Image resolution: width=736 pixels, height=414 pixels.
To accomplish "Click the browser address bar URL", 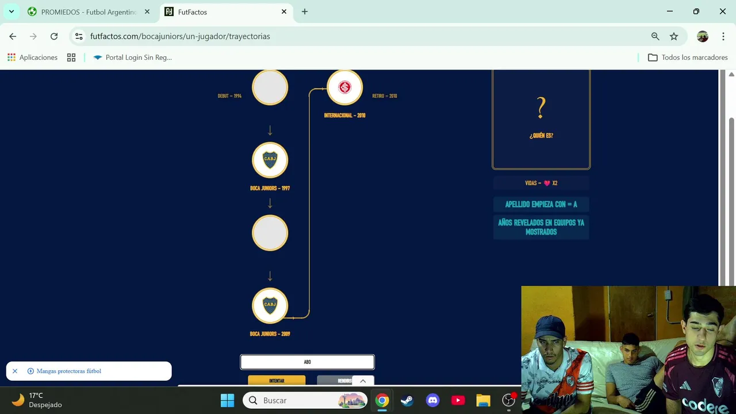I will pos(180,36).
